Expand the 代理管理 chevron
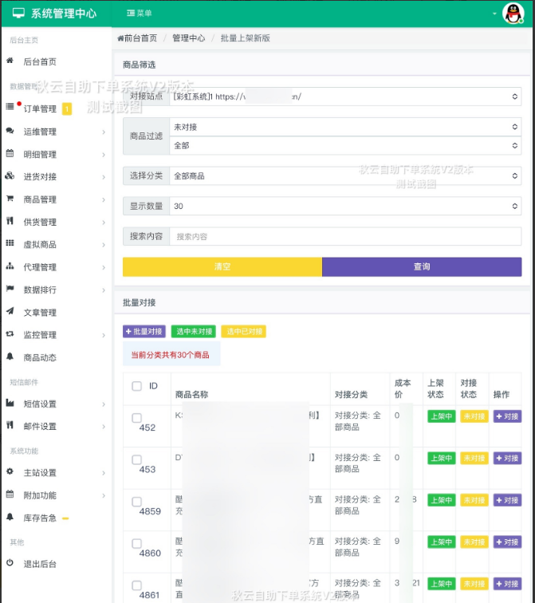This screenshot has height=603, width=535. (x=104, y=268)
